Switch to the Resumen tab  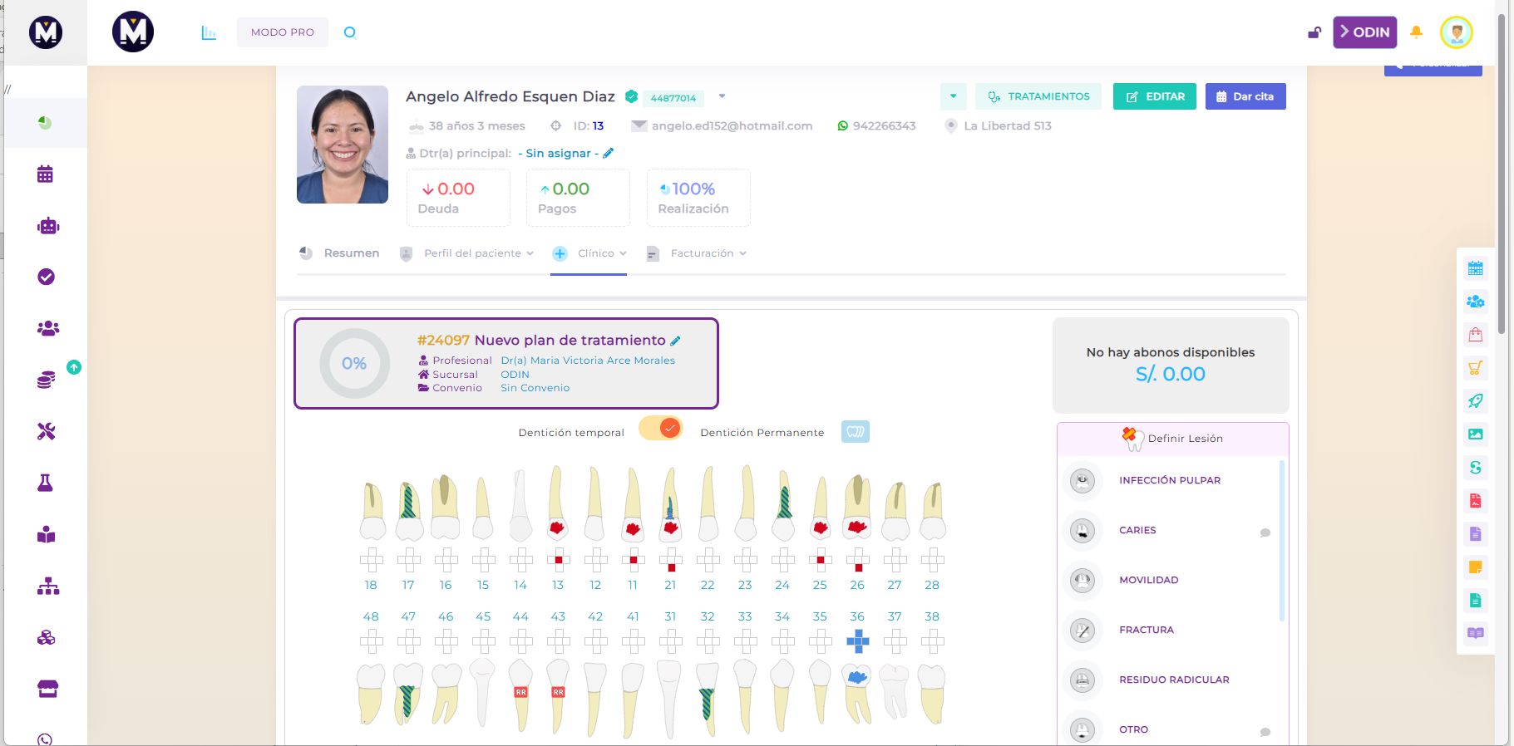(x=339, y=253)
